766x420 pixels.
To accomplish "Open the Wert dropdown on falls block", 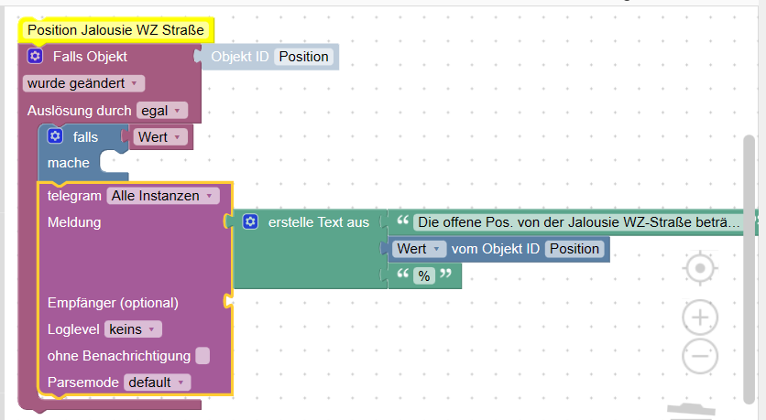I will tap(160, 137).
